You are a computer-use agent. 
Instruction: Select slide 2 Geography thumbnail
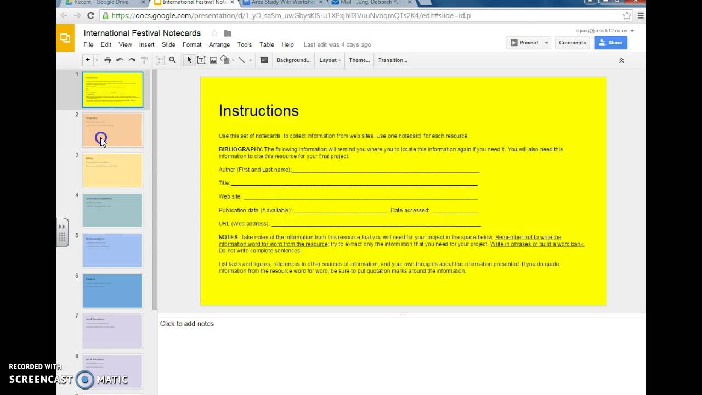(x=112, y=130)
